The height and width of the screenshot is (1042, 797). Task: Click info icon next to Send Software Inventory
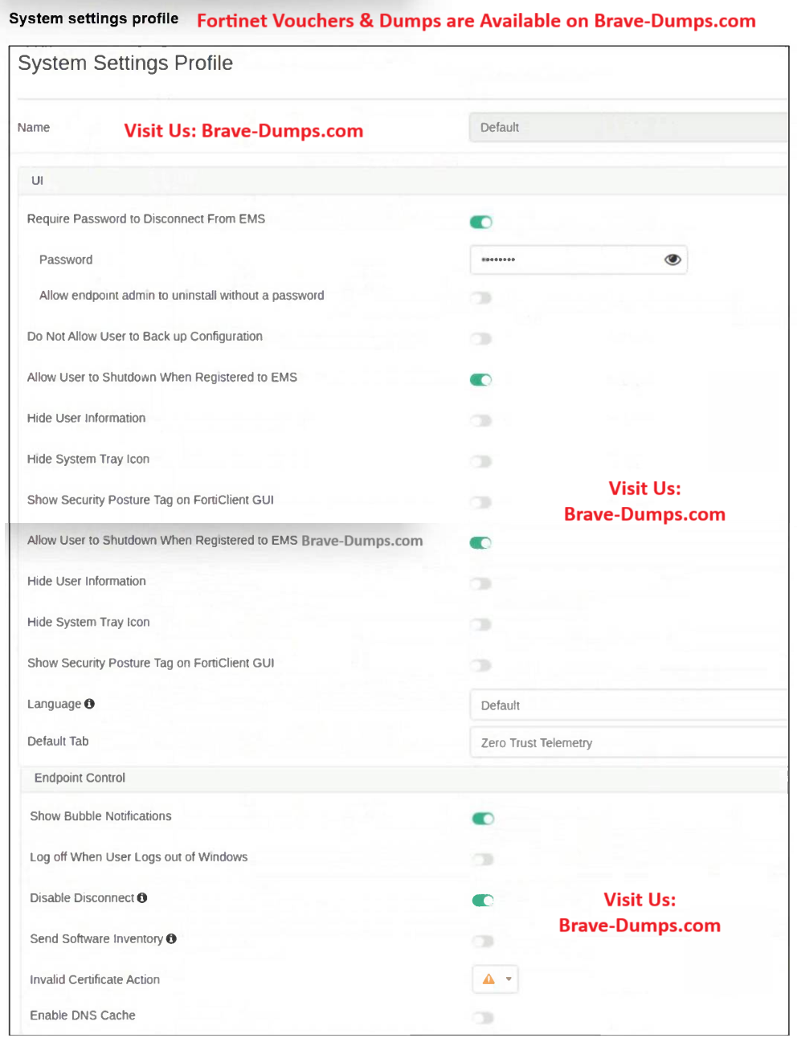point(171,939)
